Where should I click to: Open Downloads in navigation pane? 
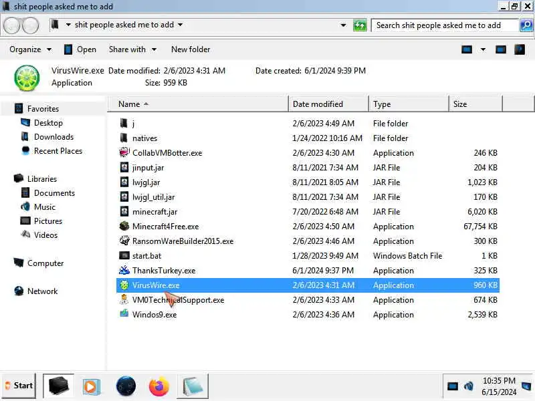click(x=53, y=137)
